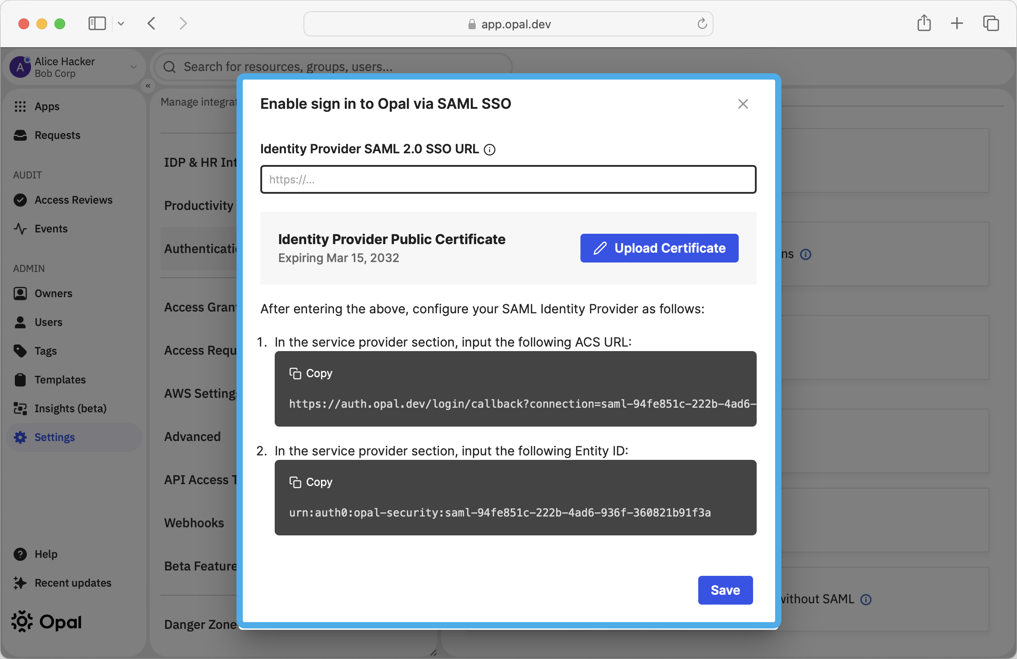Click the search magnifier icon
This screenshot has width=1017, height=659.
169,67
